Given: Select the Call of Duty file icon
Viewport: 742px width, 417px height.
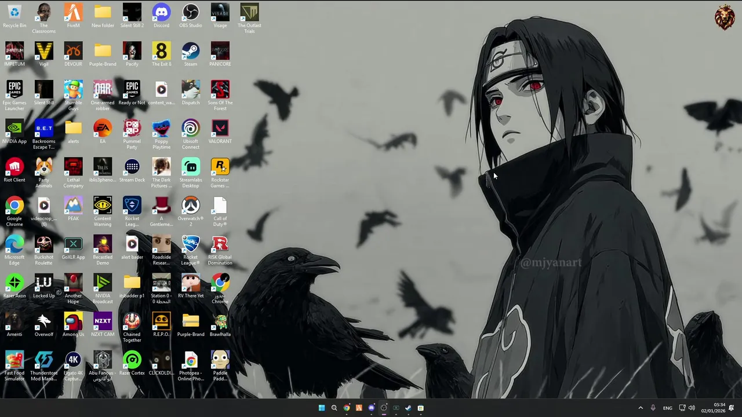Looking at the screenshot, I should (220, 211).
